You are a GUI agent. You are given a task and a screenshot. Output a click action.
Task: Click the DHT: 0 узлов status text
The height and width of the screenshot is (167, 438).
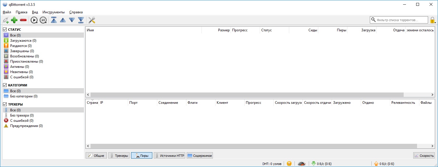pos(272,164)
